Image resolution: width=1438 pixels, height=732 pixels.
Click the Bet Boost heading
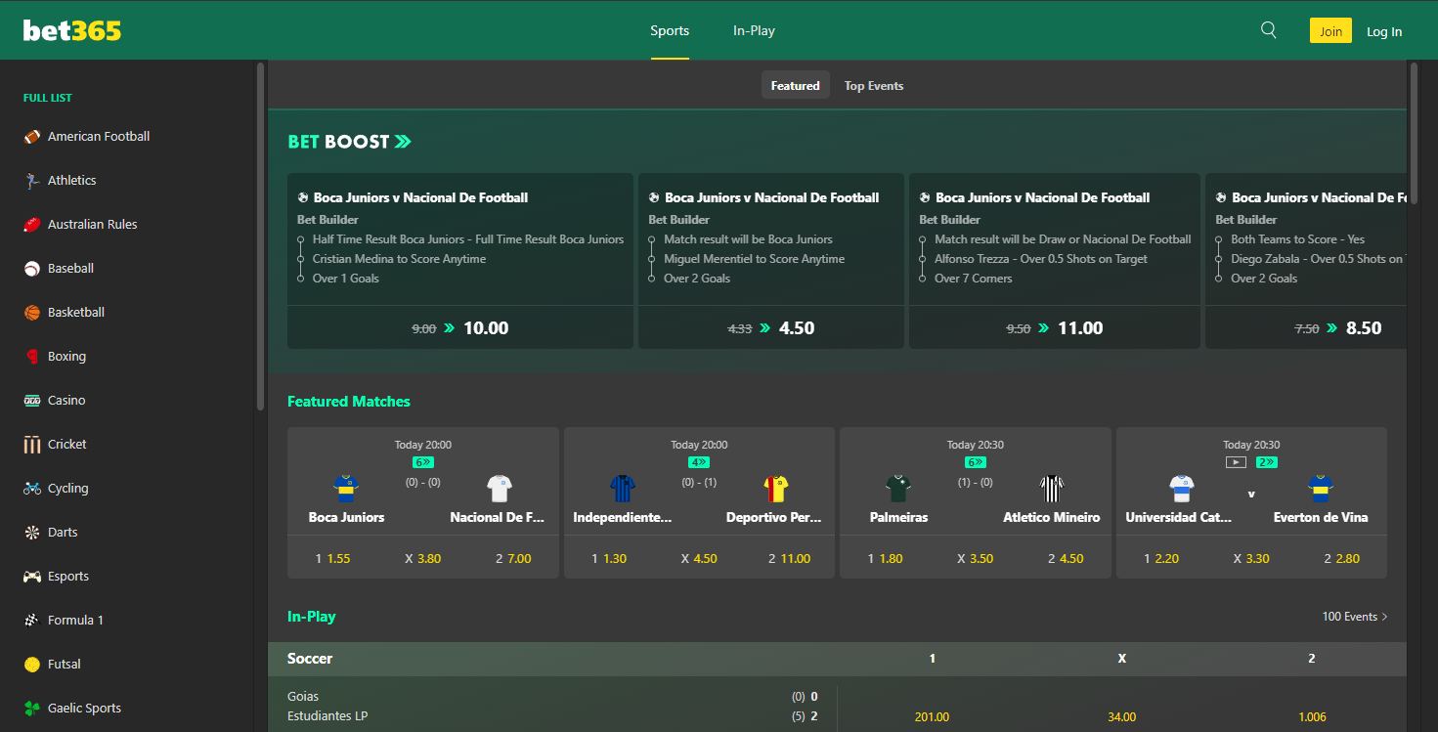(x=349, y=142)
